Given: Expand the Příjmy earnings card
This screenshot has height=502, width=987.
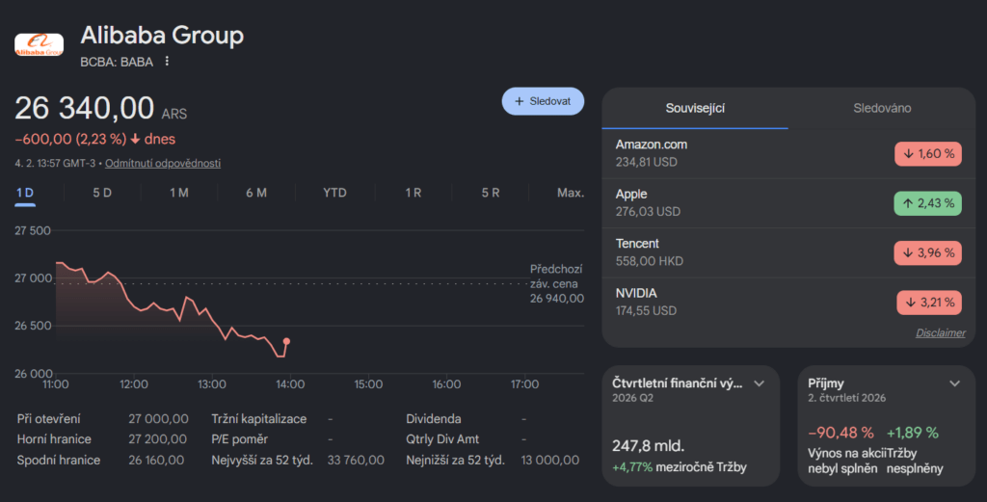Looking at the screenshot, I should [x=954, y=383].
